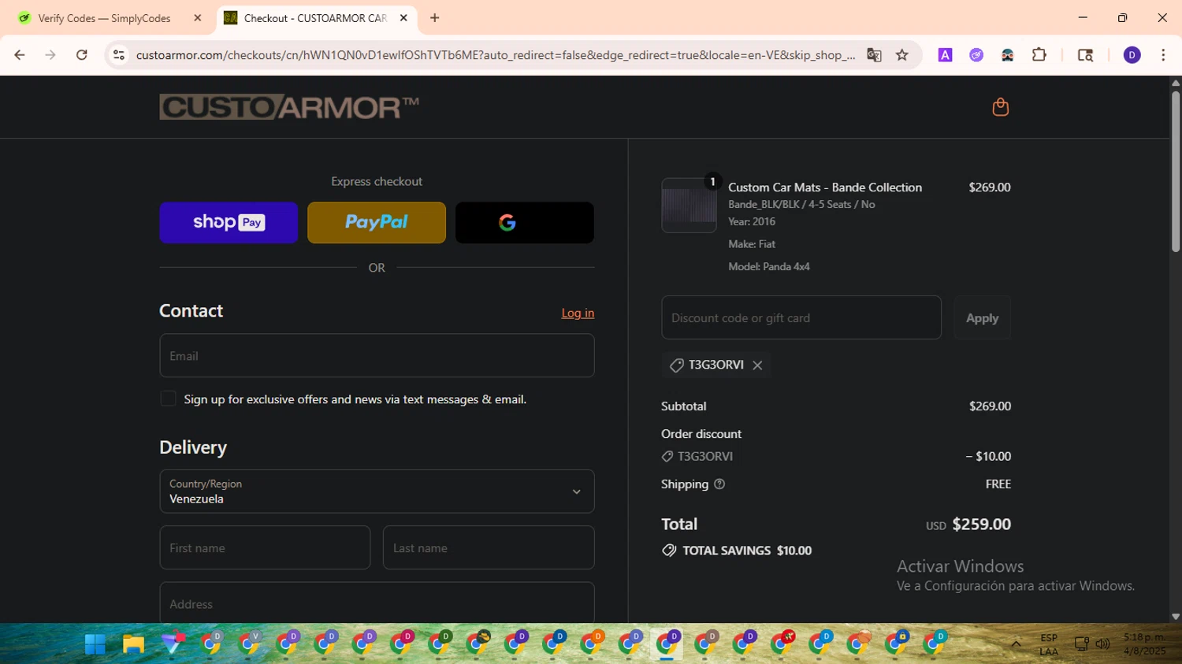Click the CUSTOARMOR logo
The width and height of the screenshot is (1182, 664).
289,107
